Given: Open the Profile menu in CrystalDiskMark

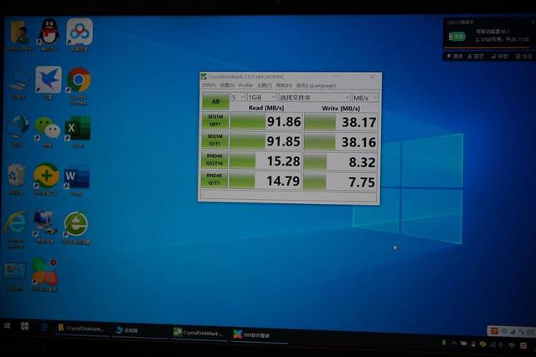Looking at the screenshot, I should tap(245, 85).
